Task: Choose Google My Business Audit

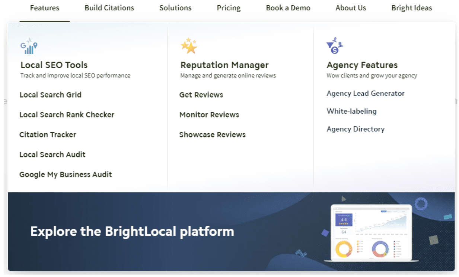Action: (66, 175)
